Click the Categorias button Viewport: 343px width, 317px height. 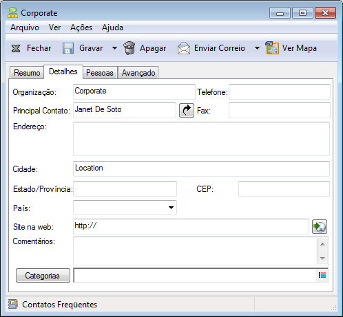point(43,275)
